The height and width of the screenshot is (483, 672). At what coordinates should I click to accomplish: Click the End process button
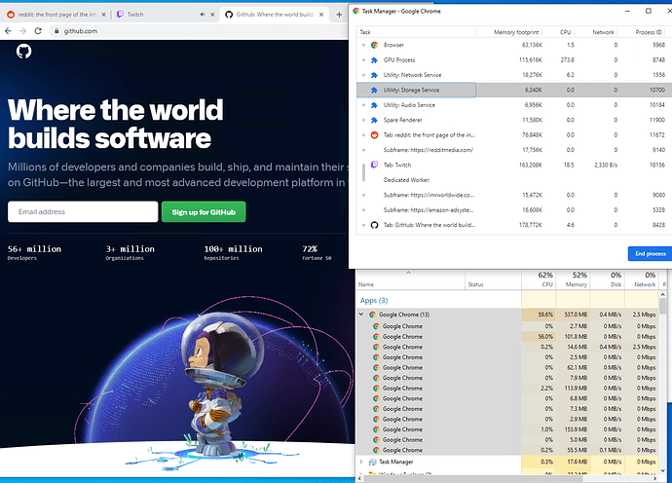click(x=650, y=254)
